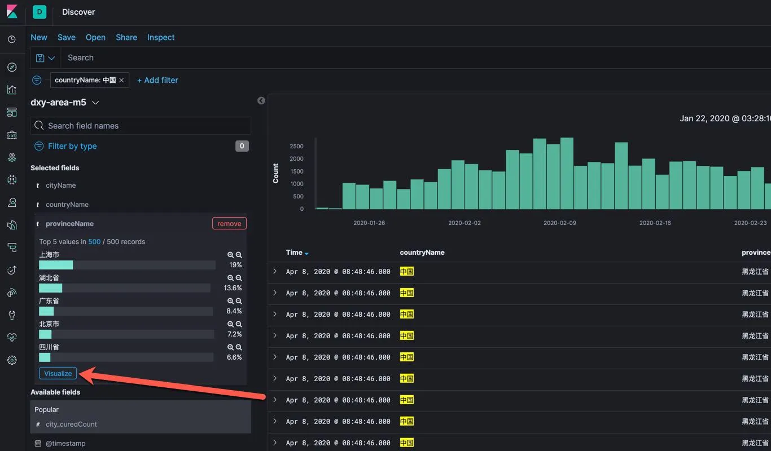Open Recently viewed clock icon
The image size is (771, 451).
point(12,39)
